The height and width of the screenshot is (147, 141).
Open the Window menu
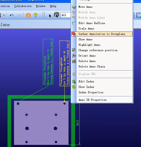coord(41,6)
